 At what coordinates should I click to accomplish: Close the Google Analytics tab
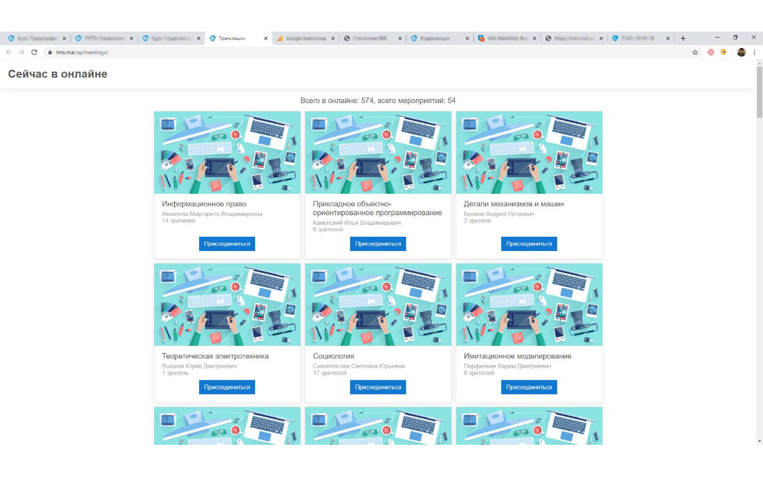click(x=334, y=38)
